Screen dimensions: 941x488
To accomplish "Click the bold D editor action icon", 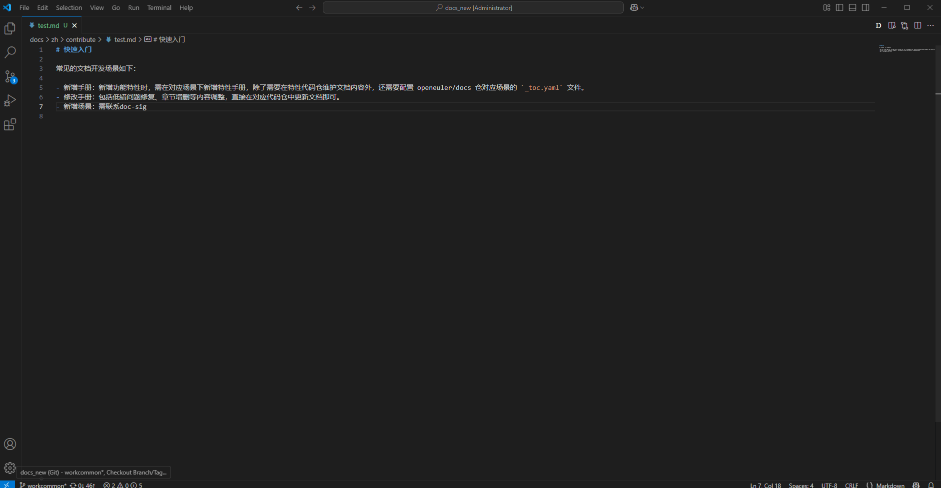I will (x=879, y=25).
